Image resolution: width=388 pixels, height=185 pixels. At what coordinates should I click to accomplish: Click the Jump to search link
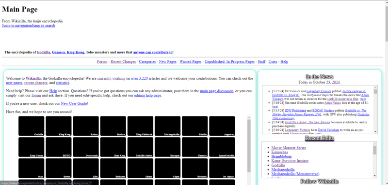(x=44, y=26)
